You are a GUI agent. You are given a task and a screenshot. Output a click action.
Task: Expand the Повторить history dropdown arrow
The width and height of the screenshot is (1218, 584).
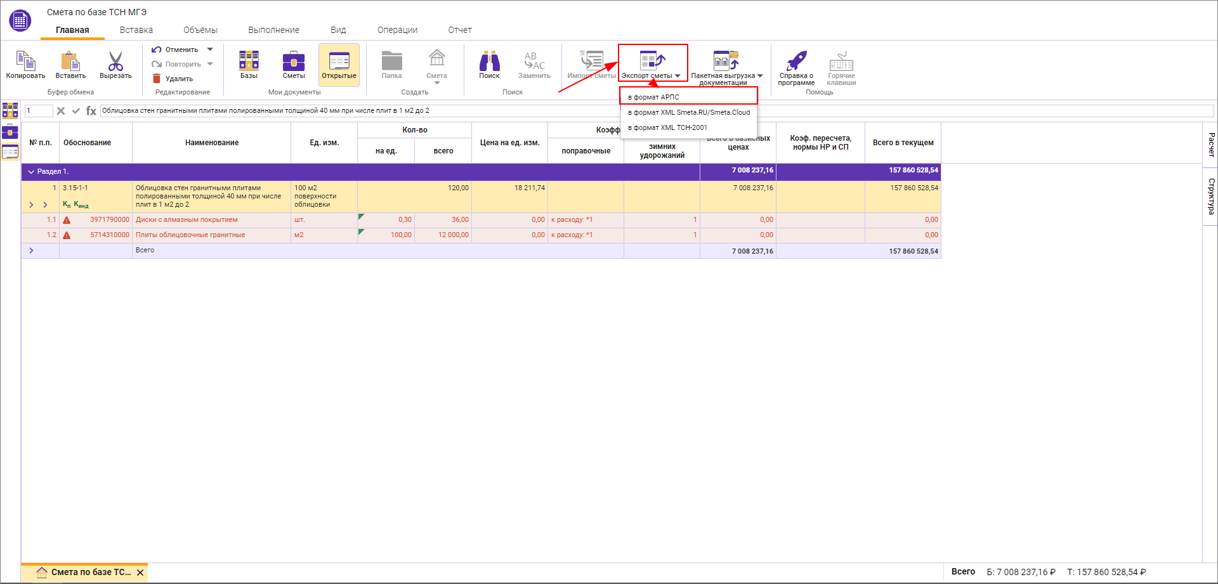coord(210,64)
